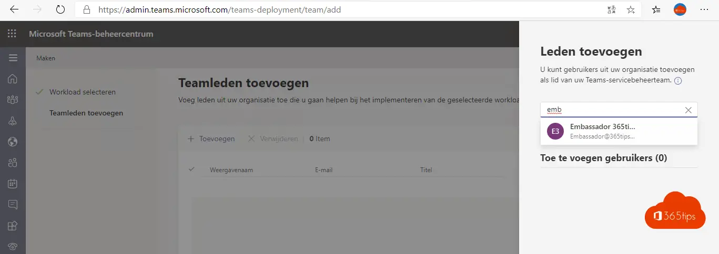Open the Meetings calendar icon in sidebar
The height and width of the screenshot is (254, 719).
[13, 184]
